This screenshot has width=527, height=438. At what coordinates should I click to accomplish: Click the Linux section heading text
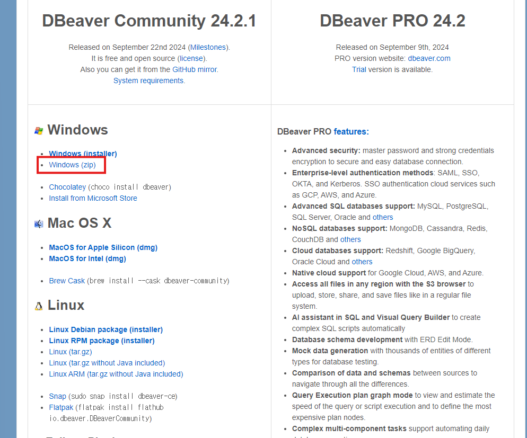click(66, 305)
